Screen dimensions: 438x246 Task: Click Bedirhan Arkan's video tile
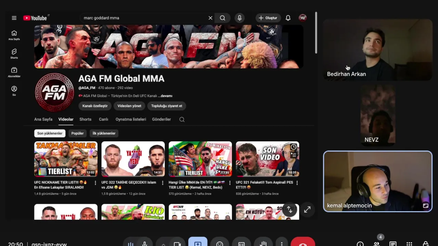click(378, 50)
